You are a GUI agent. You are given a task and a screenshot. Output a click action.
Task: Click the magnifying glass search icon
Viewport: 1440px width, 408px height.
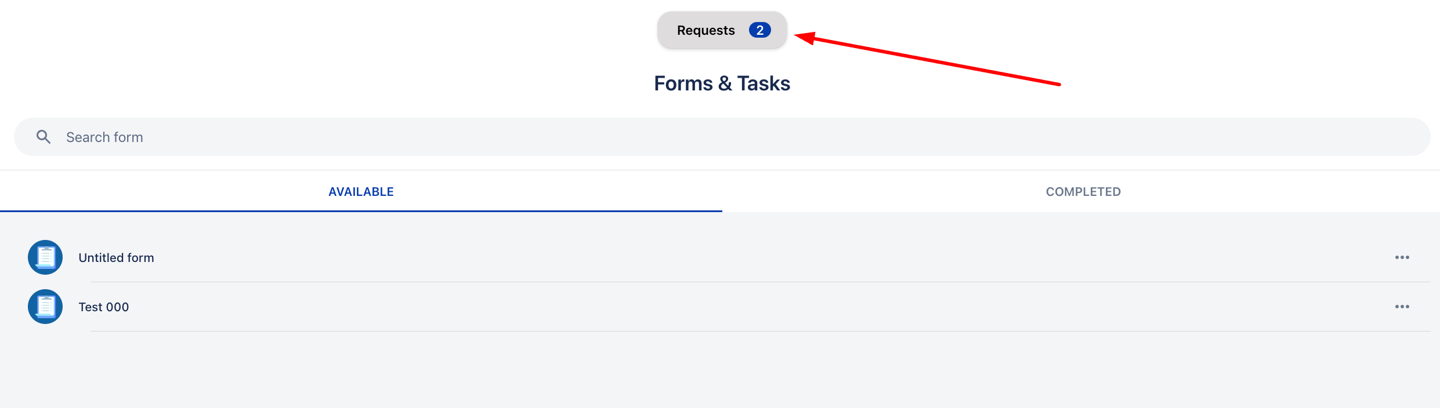tap(44, 137)
